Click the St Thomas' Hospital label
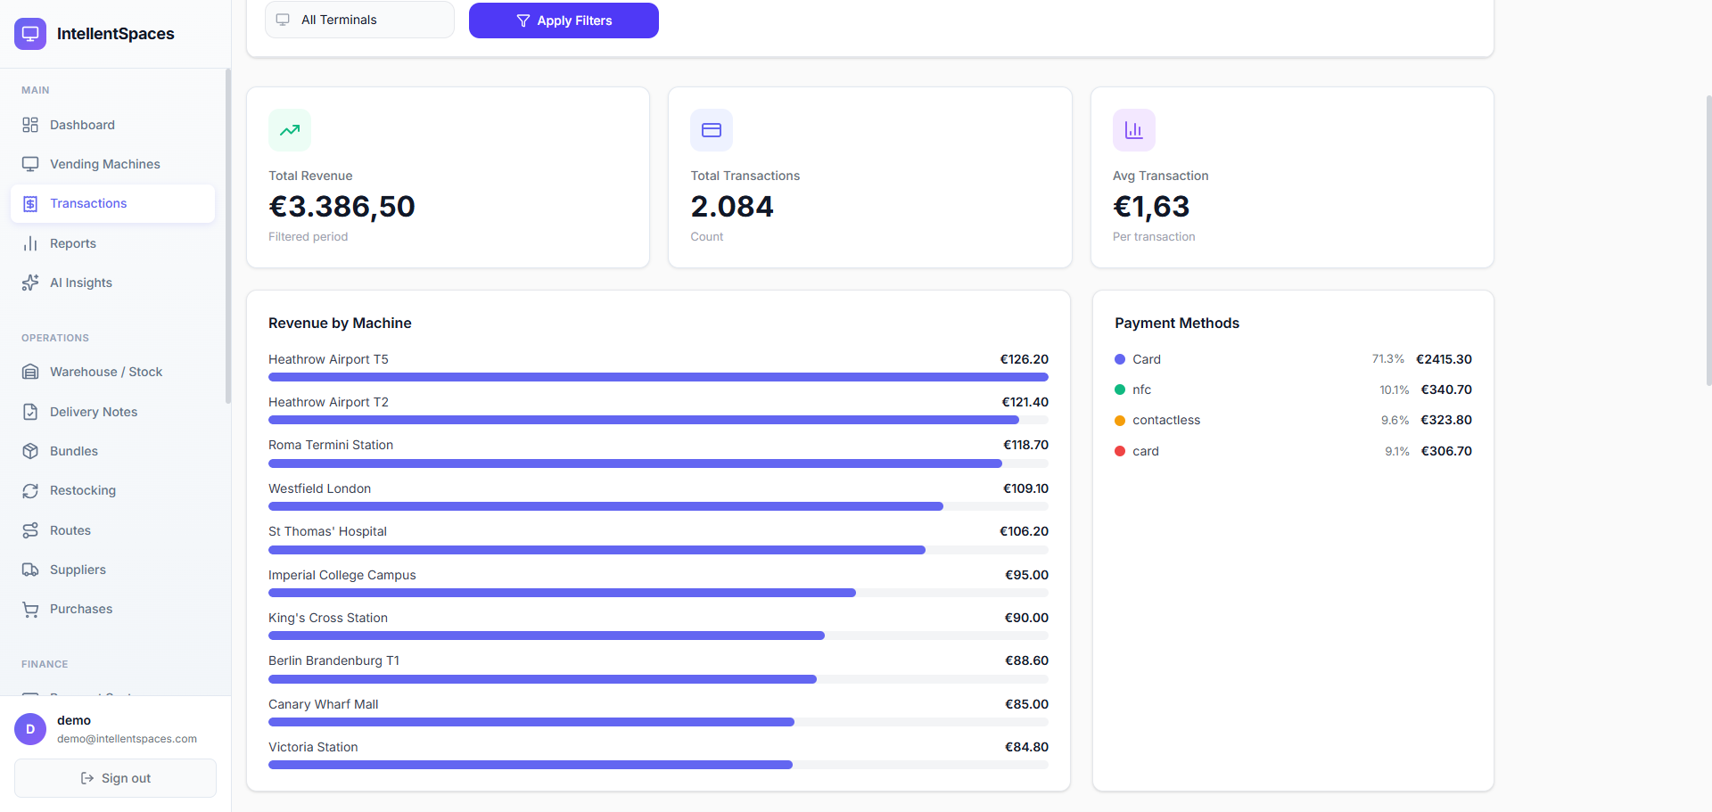Viewport: 1712px width, 812px height. tap(327, 531)
